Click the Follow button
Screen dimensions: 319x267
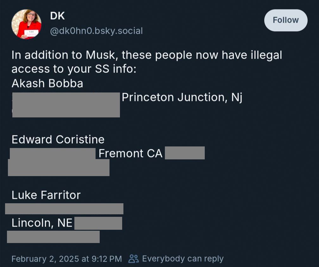click(x=285, y=20)
